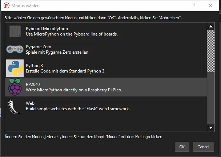
Task: Click the Flask Web mode icon
Action: pyautogui.click(x=15, y=106)
